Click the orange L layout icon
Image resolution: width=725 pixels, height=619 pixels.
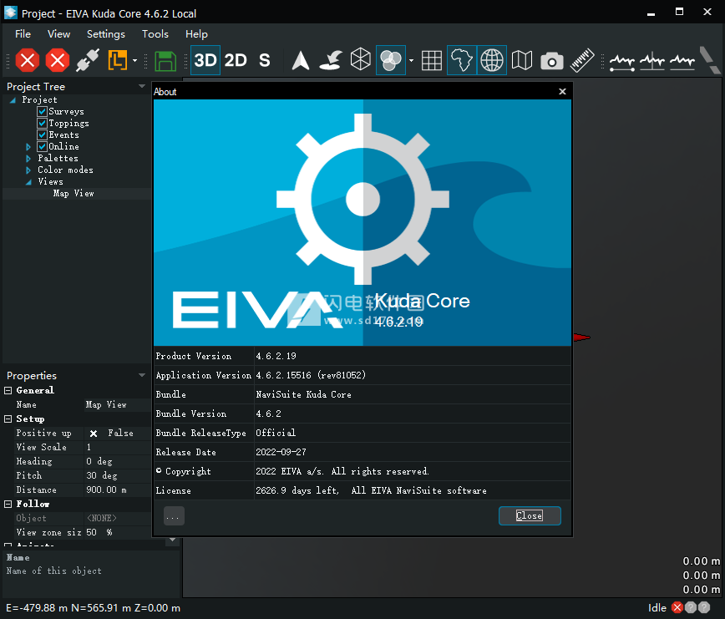point(118,60)
